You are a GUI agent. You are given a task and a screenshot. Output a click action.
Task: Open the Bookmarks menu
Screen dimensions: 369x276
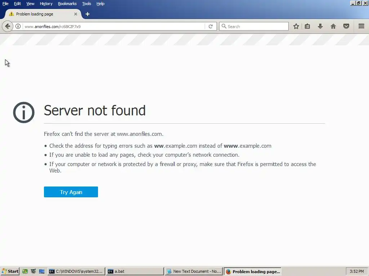(67, 4)
